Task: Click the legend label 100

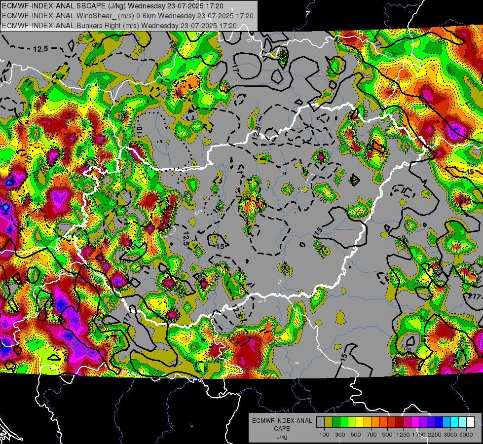Action: coord(324,435)
